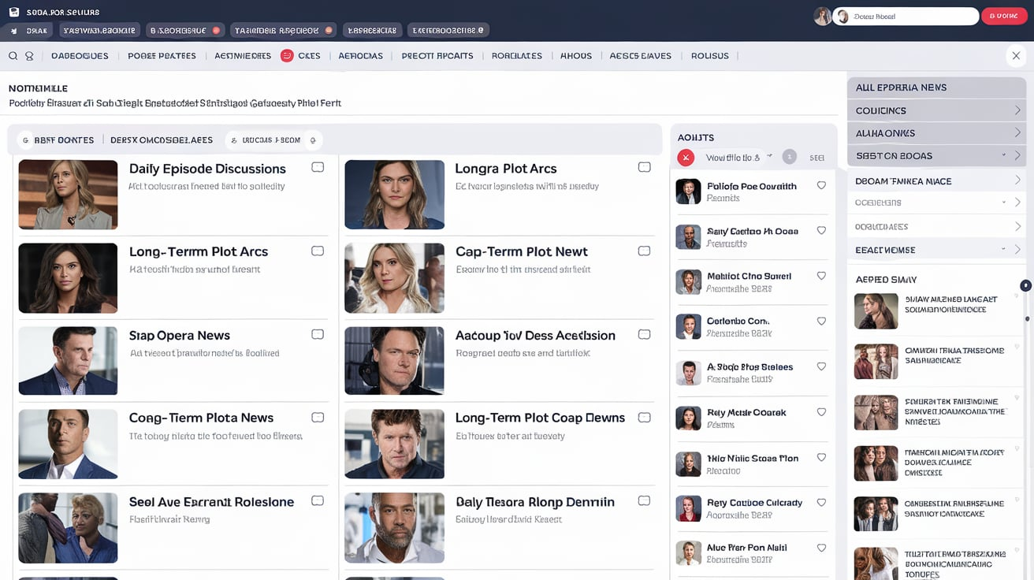Open the POBEE PEATEES menu
The height and width of the screenshot is (580, 1034).
click(x=162, y=56)
